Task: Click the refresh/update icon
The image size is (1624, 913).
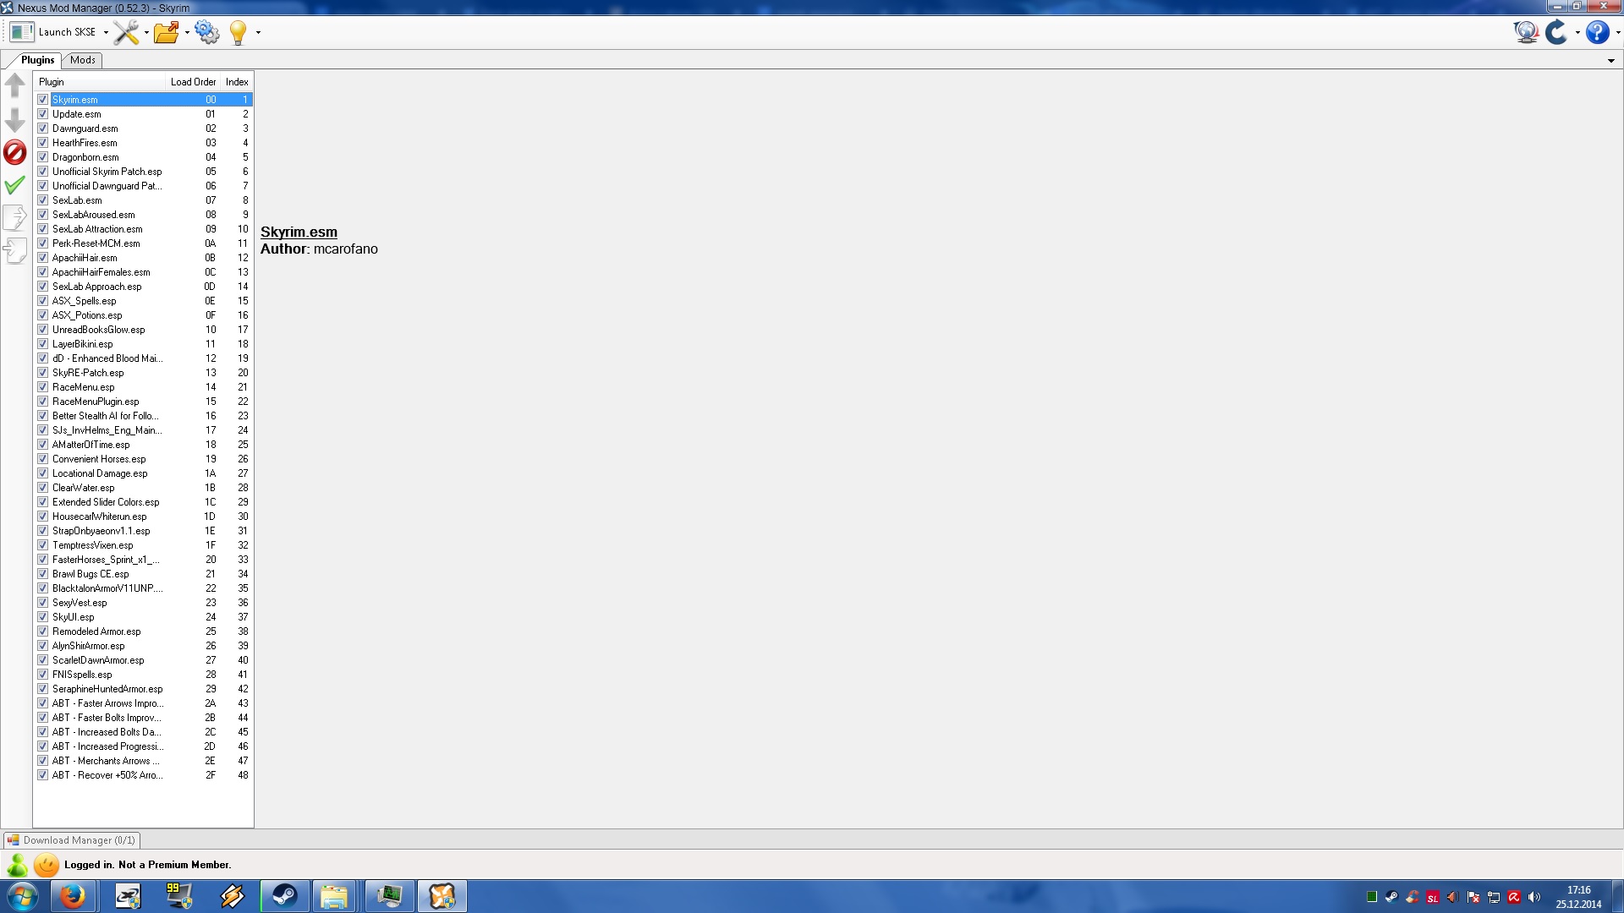Action: point(1557,31)
